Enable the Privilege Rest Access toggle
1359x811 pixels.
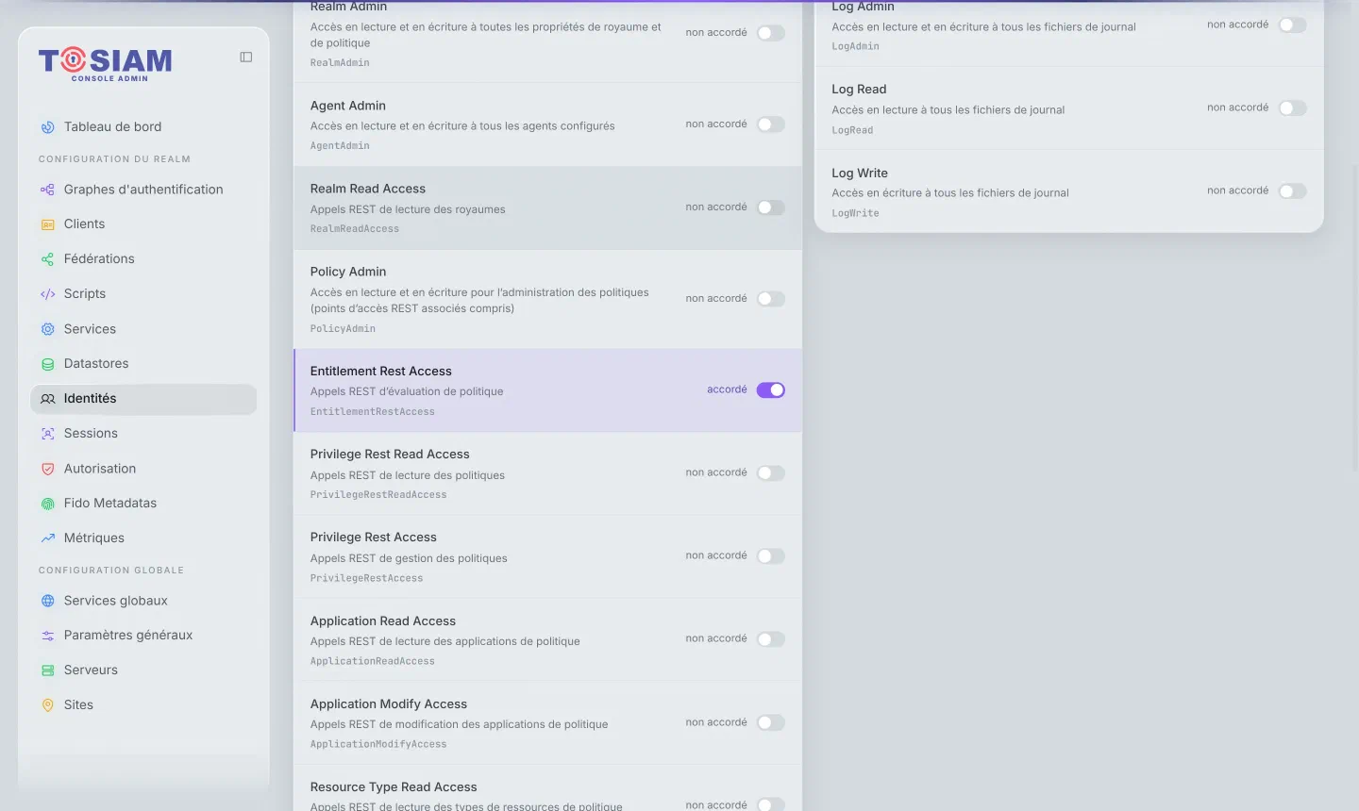point(771,556)
